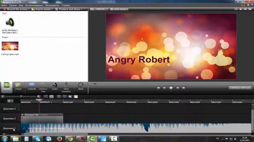Click the playhead marker on the timeline ruler
Screen dimensions: 254x142
click(39, 100)
